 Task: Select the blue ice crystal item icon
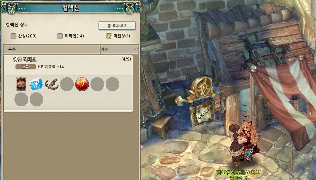coord(36,85)
